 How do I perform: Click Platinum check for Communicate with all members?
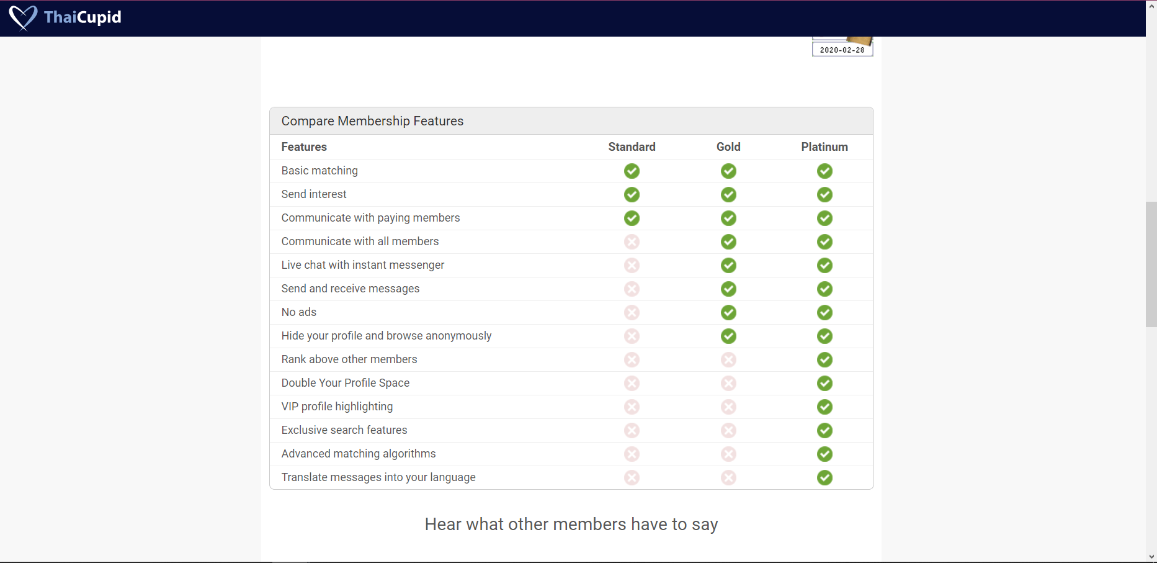click(x=824, y=241)
